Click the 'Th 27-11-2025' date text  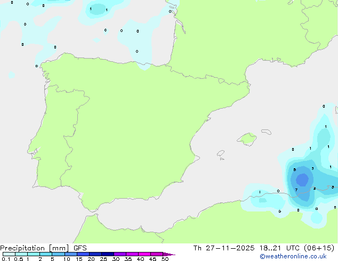[x=224, y=248]
